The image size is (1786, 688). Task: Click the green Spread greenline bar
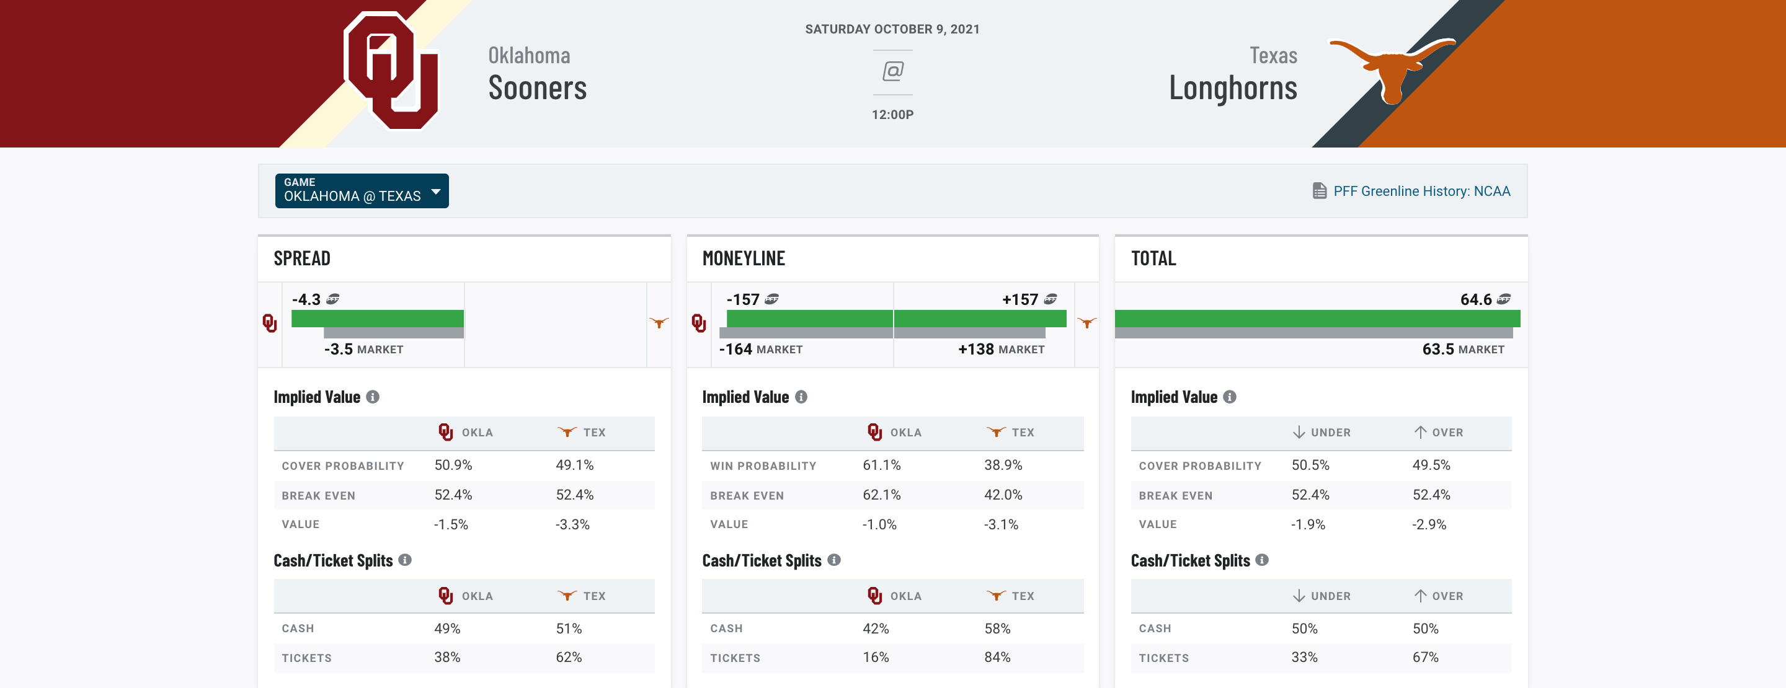point(377,319)
